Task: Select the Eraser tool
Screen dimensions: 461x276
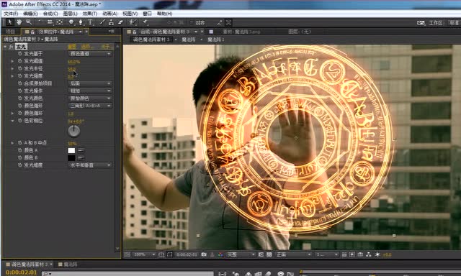Action: tap(120, 22)
